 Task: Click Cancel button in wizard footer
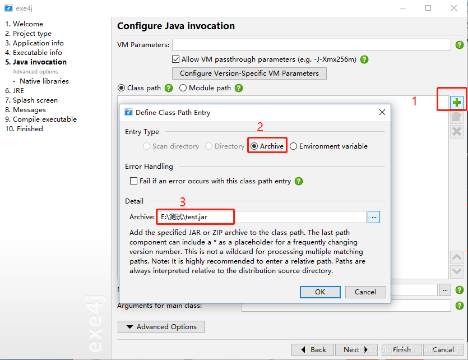[x=443, y=349]
